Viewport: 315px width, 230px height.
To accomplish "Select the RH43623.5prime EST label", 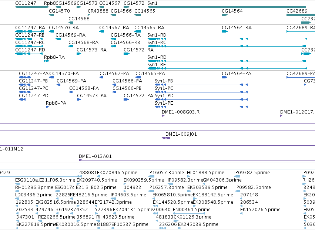I will [115, 217].
